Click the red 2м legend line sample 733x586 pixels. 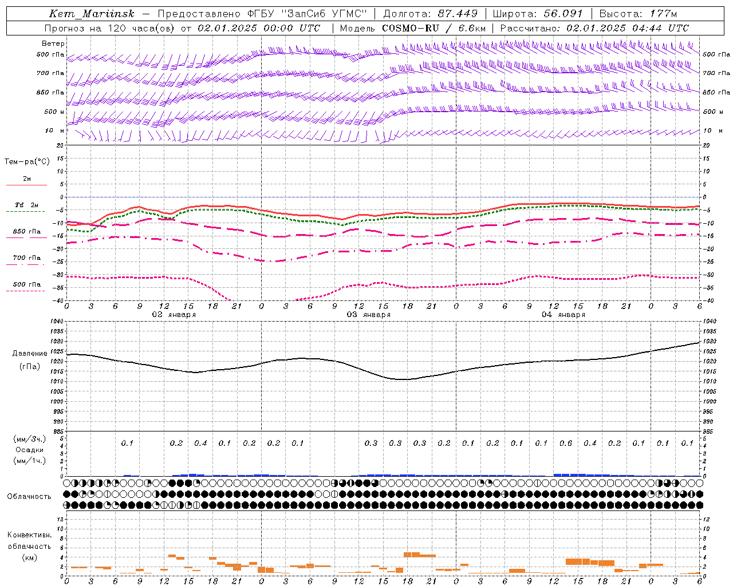click(x=26, y=185)
